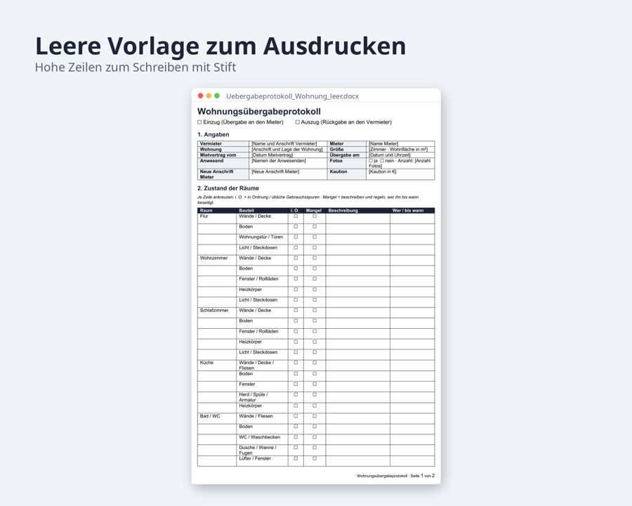Viewport: 632px width, 506px height.
Task: Tick the i. O. box for Wohnungstür / Türen
Action: [x=296, y=238]
